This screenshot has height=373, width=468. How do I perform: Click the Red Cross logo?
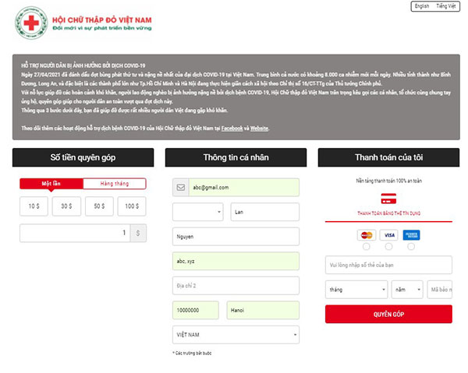(31, 23)
